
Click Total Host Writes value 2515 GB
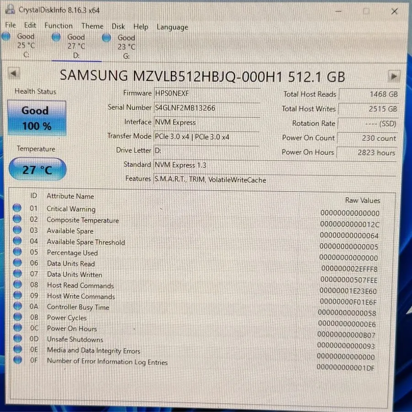tap(369, 109)
